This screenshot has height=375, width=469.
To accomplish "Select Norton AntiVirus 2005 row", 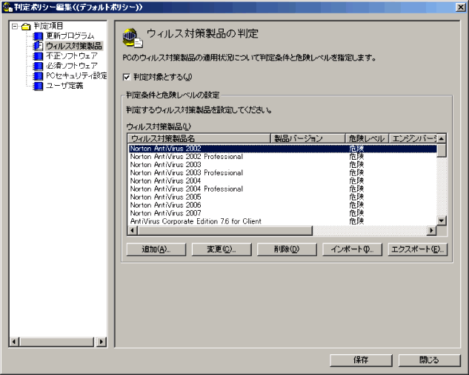I will coord(282,197).
